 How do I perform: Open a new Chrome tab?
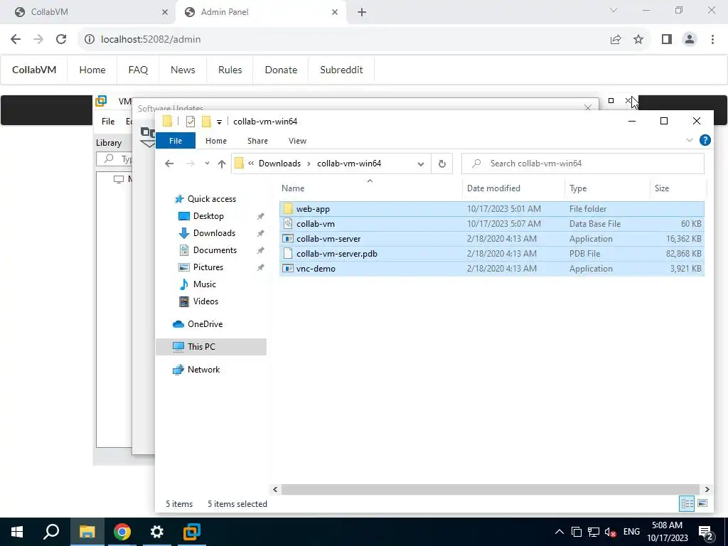click(362, 12)
